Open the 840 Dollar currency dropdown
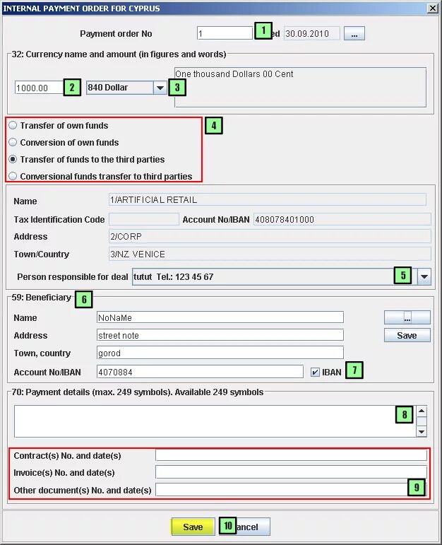This screenshot has height=545, width=442. (160, 88)
